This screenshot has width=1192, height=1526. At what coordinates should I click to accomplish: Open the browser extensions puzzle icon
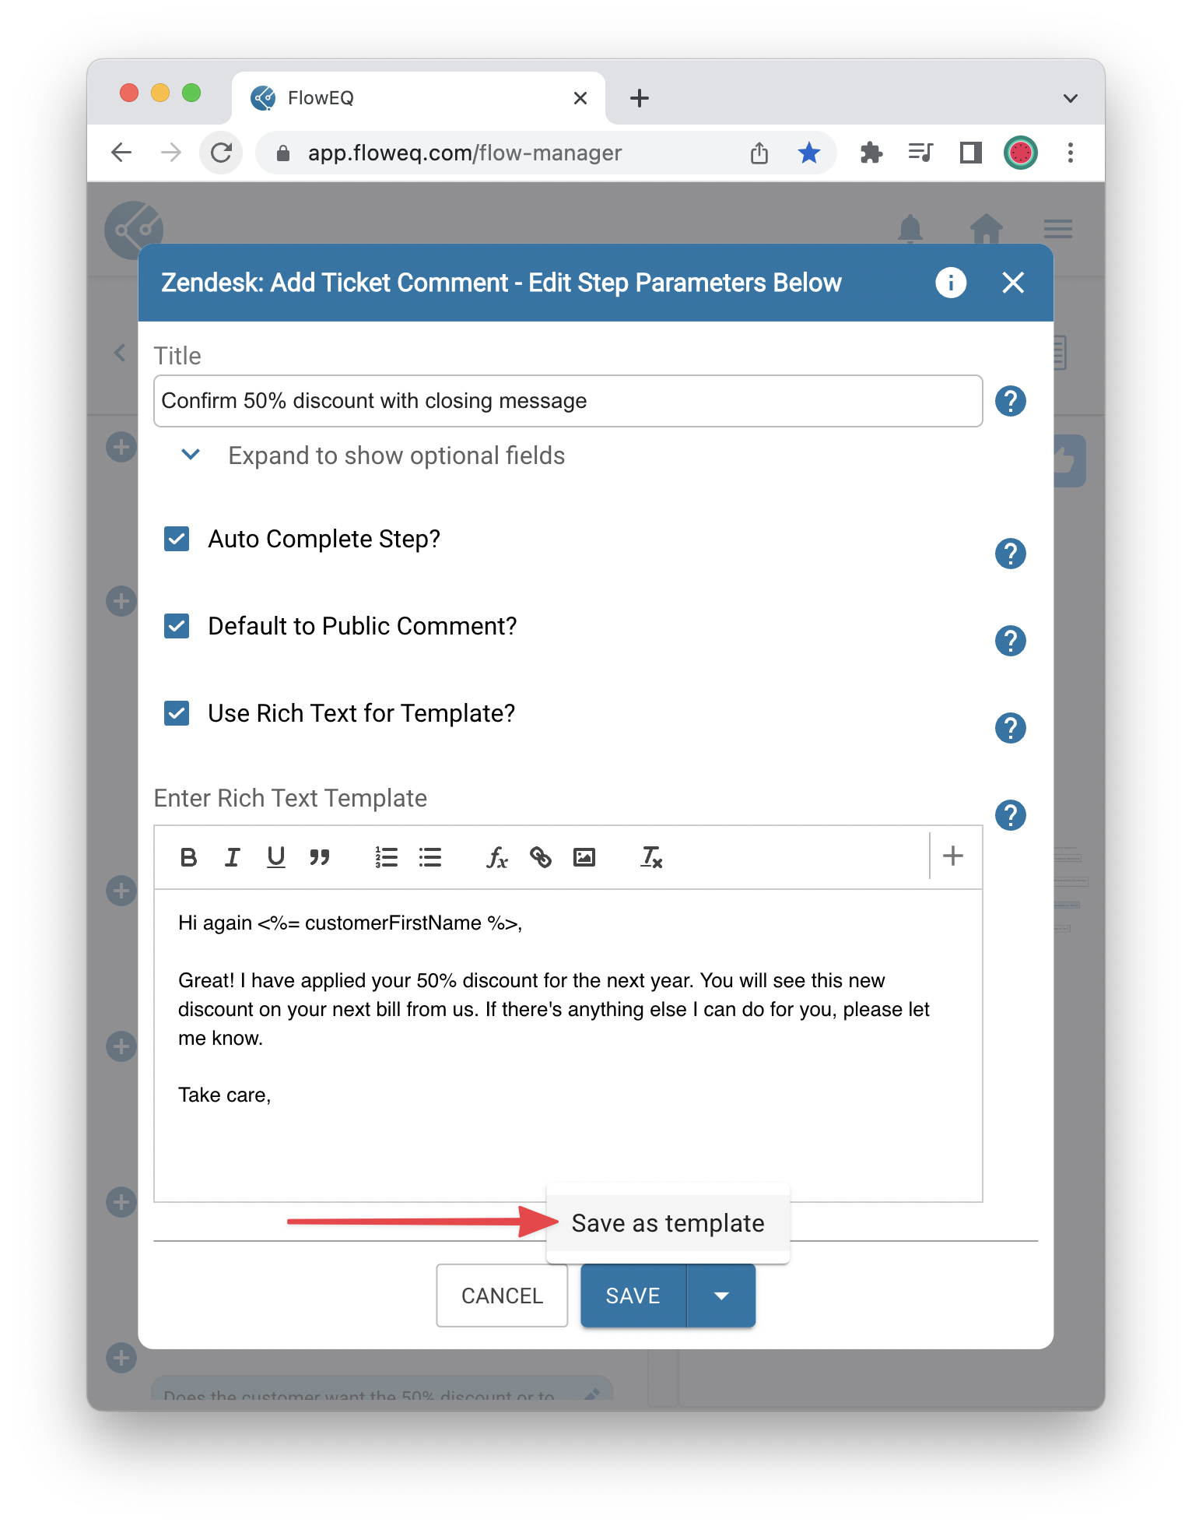tap(871, 153)
